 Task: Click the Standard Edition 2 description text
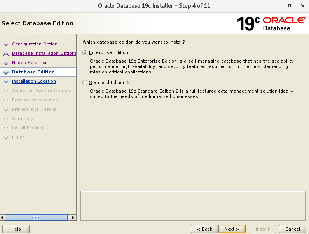pyautogui.click(x=192, y=94)
